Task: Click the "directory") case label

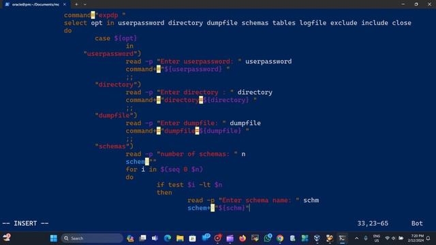Action: coord(118,84)
